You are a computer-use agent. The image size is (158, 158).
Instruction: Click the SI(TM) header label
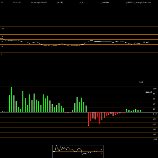tap(60, 3)
